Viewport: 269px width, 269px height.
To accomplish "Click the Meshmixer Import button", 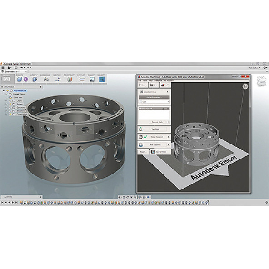I will click(x=143, y=85).
